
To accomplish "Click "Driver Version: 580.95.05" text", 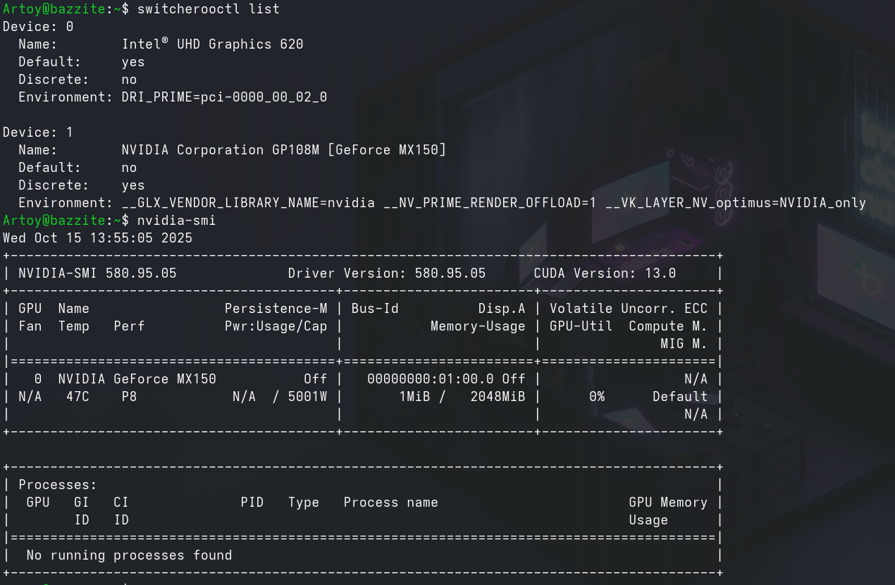I will pos(387,273).
